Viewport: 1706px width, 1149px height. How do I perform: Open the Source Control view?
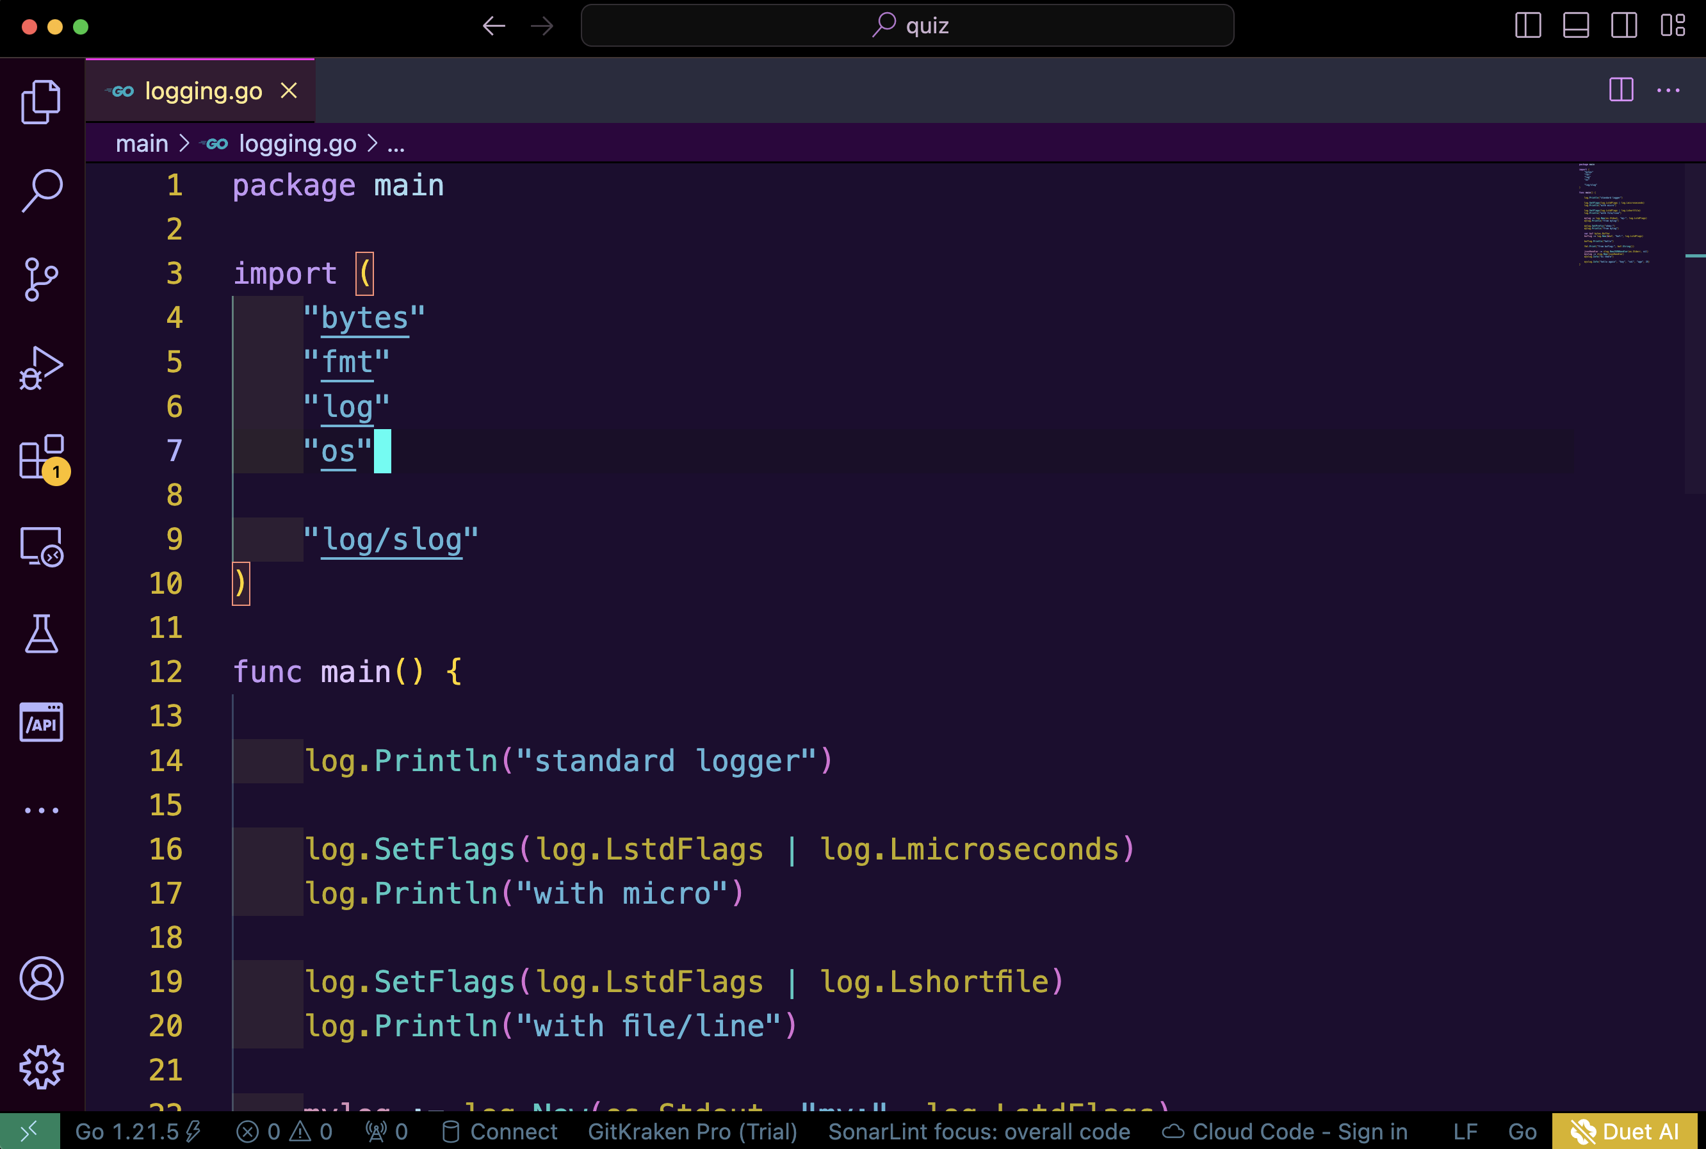[41, 279]
